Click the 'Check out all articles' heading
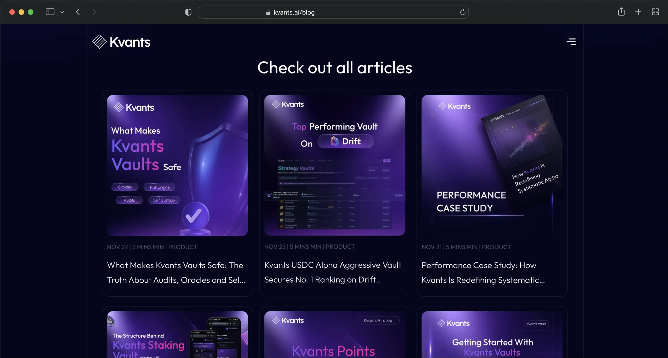668x358 pixels. click(x=335, y=68)
